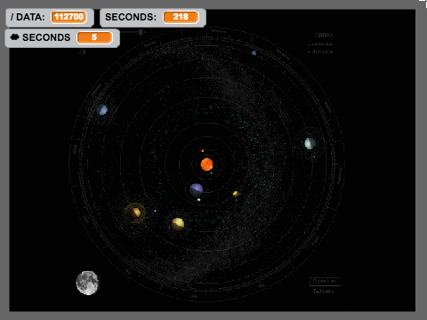Select the yellow Jupiter planet near the sun
427x320 pixels.
178,224
